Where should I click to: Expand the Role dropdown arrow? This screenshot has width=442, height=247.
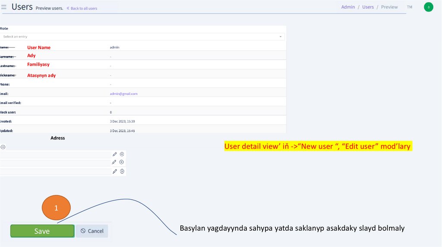[x=281, y=37]
